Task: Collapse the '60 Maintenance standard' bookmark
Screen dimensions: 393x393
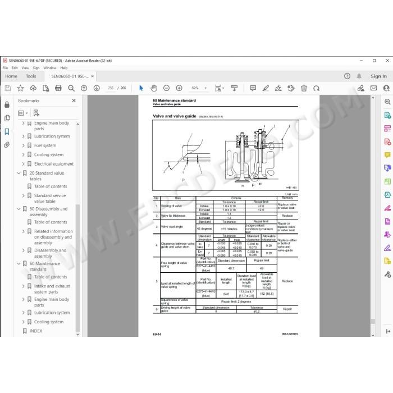Action: click(19, 264)
